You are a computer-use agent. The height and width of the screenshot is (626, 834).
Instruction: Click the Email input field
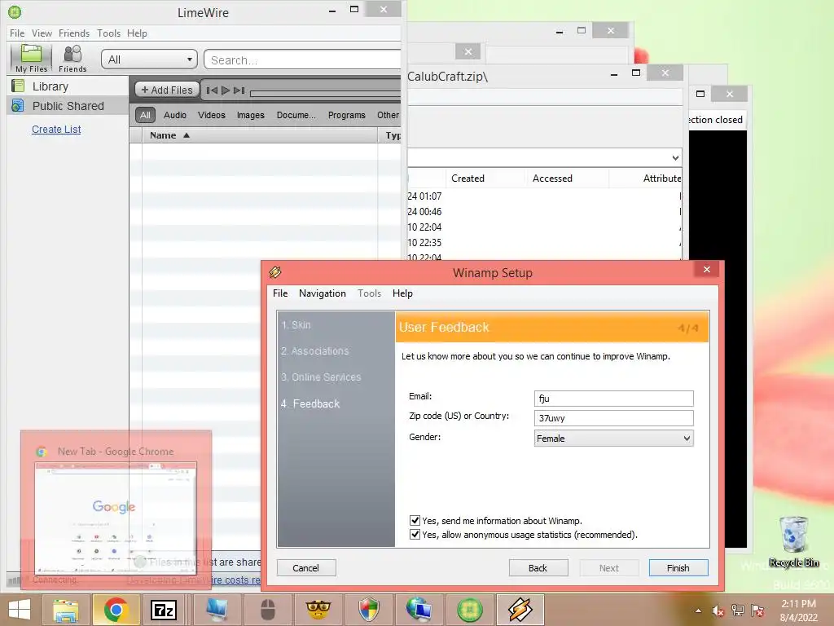tap(614, 398)
